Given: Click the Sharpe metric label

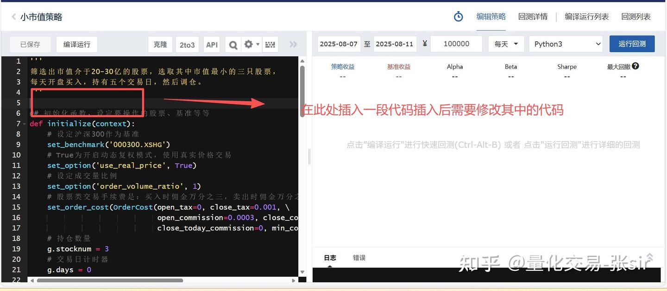Looking at the screenshot, I should 567,67.
